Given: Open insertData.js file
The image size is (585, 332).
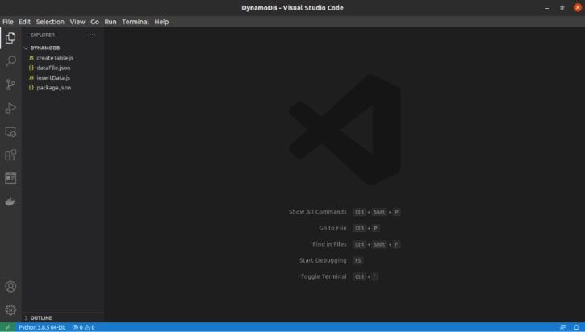Looking at the screenshot, I should click(x=53, y=77).
